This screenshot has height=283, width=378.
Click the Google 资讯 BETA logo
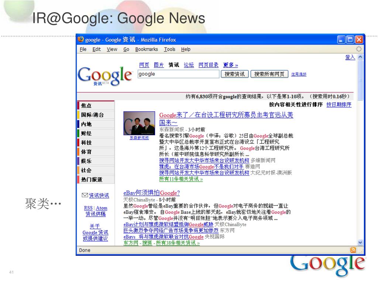pyautogui.click(x=105, y=76)
